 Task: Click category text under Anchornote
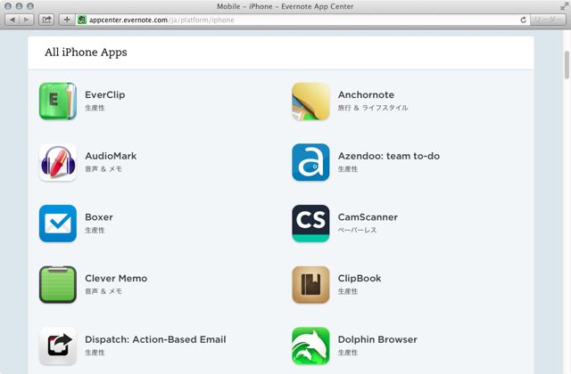[373, 108]
